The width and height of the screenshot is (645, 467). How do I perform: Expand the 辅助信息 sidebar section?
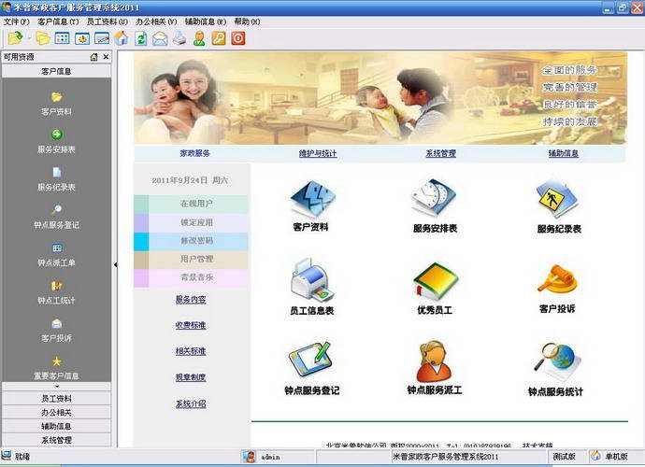coord(56,426)
